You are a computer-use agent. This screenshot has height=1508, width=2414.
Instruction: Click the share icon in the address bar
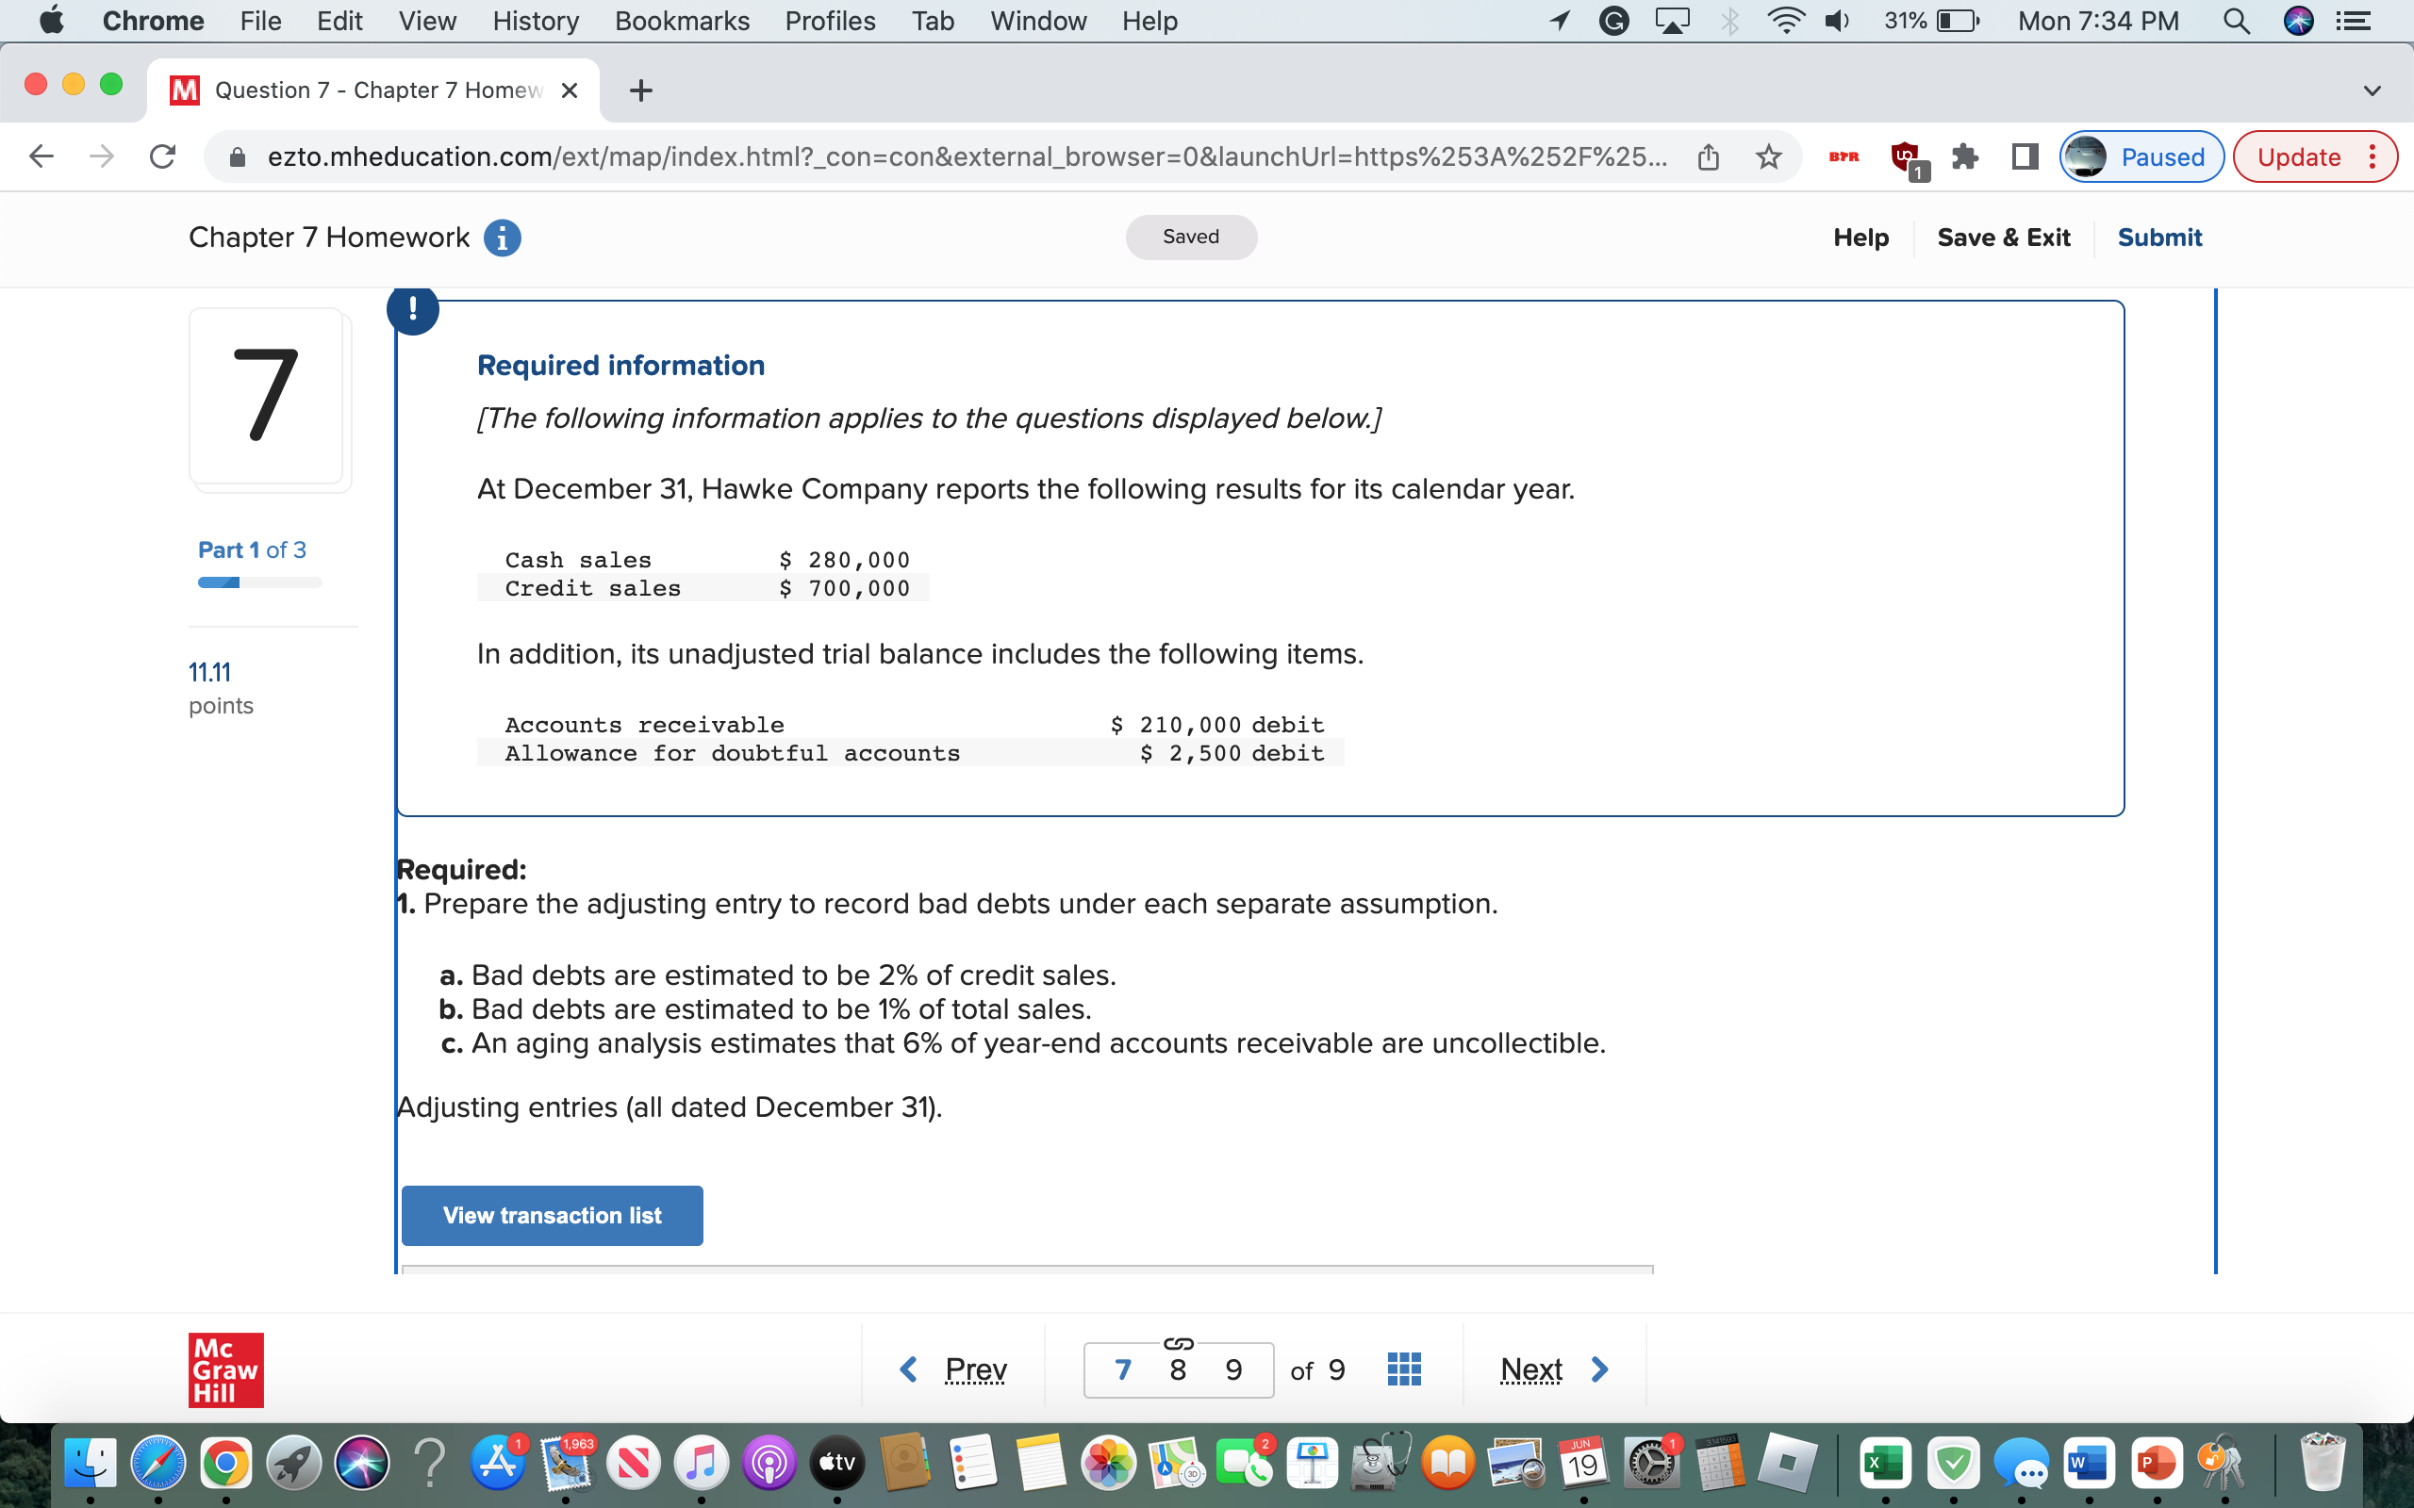click(1708, 156)
